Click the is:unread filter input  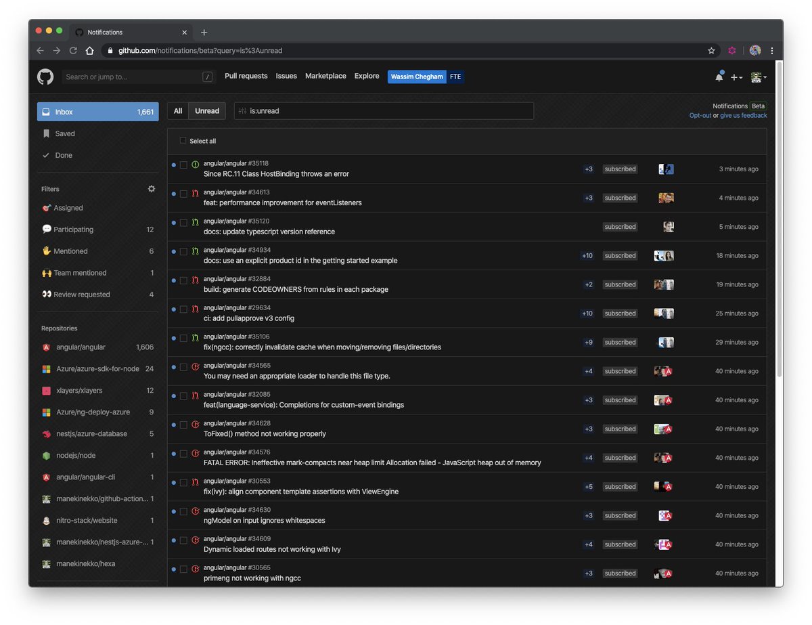pyautogui.click(x=384, y=111)
